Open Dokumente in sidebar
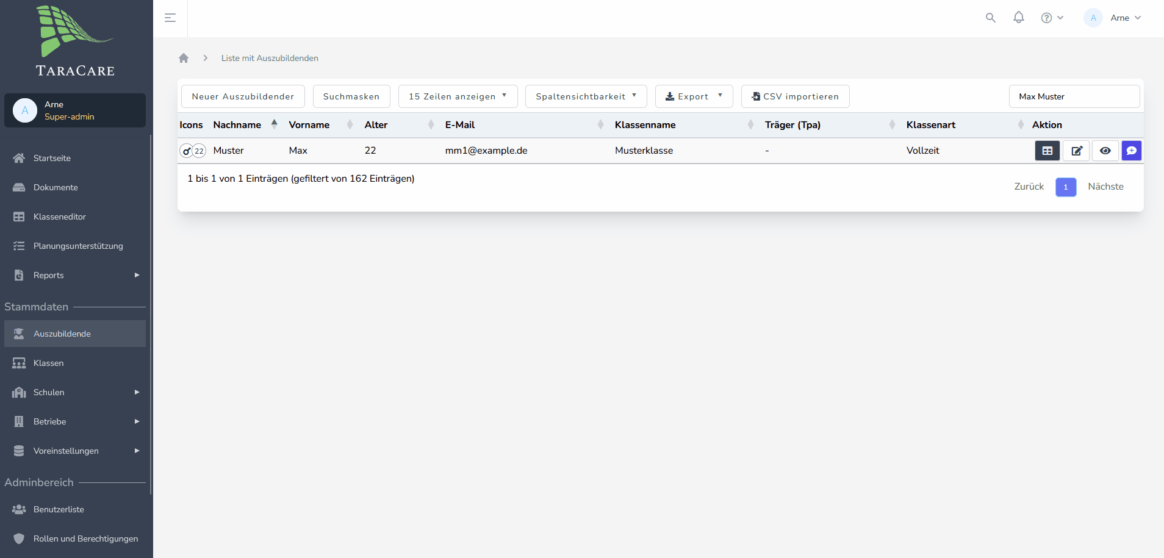Viewport: 1164px width, 558px height. click(75, 187)
